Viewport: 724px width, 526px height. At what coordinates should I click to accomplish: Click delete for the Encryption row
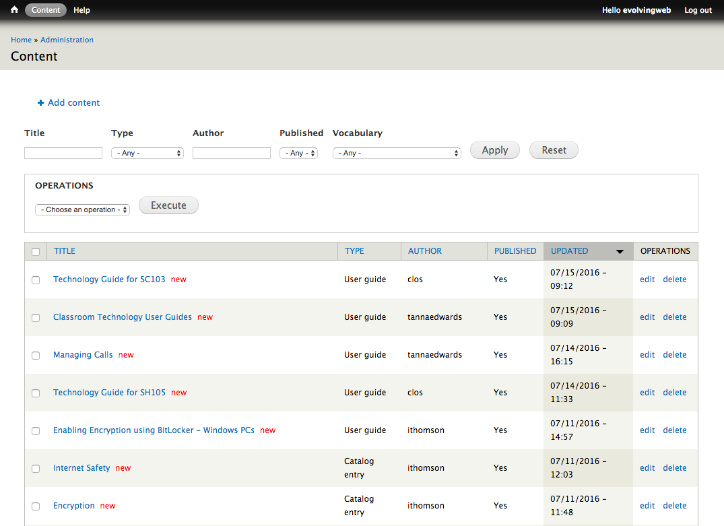point(674,506)
